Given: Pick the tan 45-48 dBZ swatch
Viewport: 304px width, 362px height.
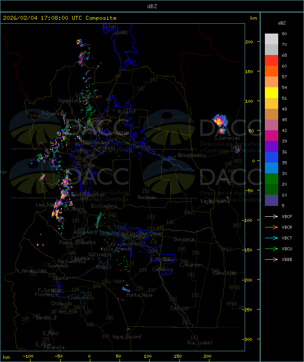Looking at the screenshot, I should 271,114.
